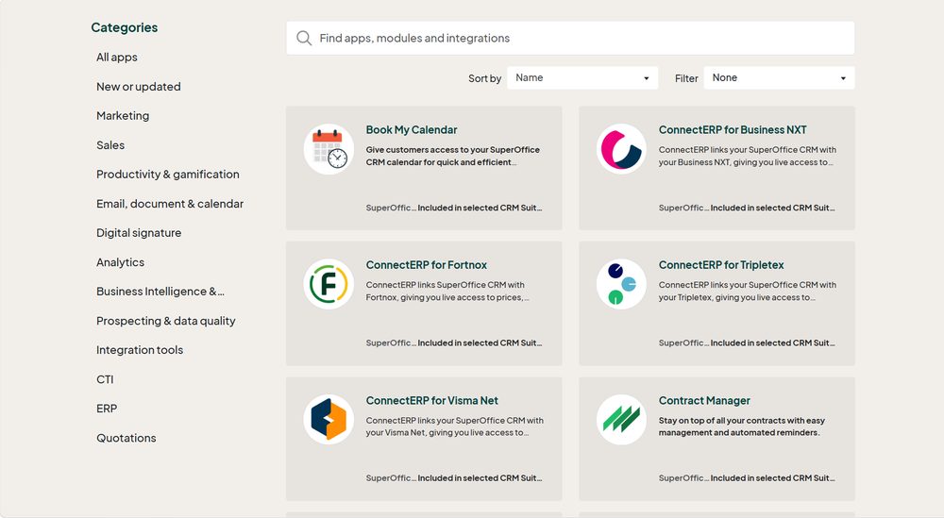Open the Sort by Name dropdown
944x518 pixels.
[x=582, y=77]
